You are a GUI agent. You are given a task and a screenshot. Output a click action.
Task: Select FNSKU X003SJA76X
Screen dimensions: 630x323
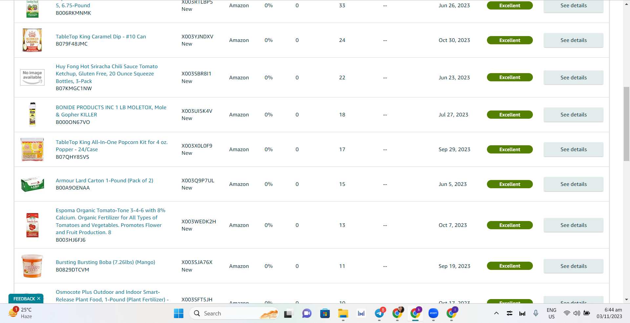[197, 262]
